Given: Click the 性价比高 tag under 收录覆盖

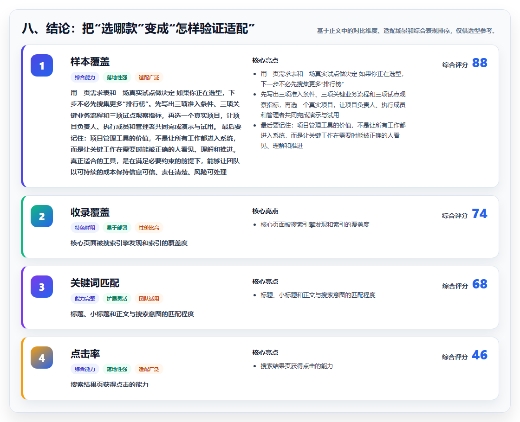Looking at the screenshot, I should coord(149,228).
